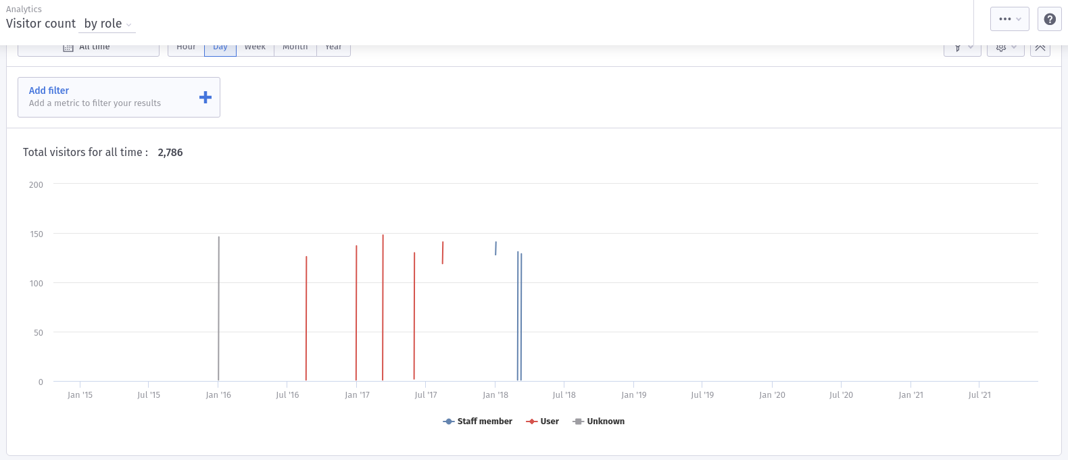Click the blue plus icon in Add filter
This screenshot has width=1068, height=460.
[x=205, y=97]
